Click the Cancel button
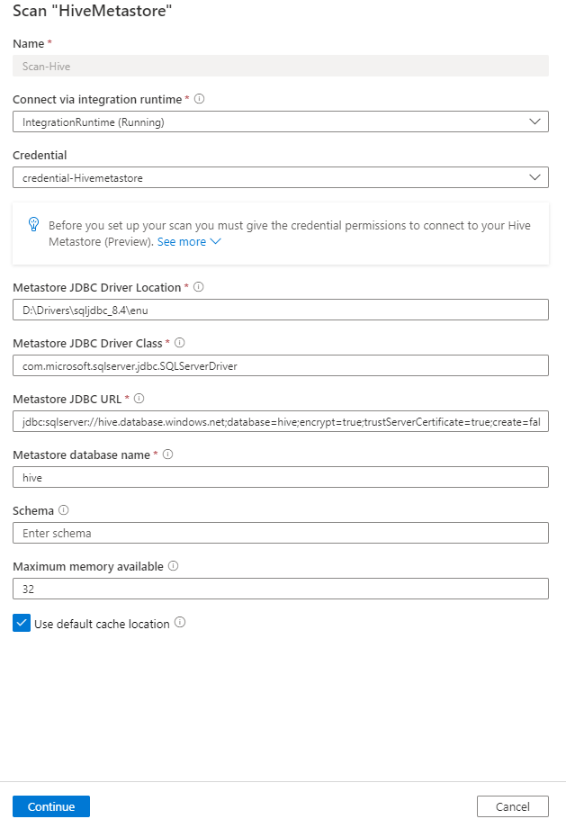566x828 pixels. (512, 806)
